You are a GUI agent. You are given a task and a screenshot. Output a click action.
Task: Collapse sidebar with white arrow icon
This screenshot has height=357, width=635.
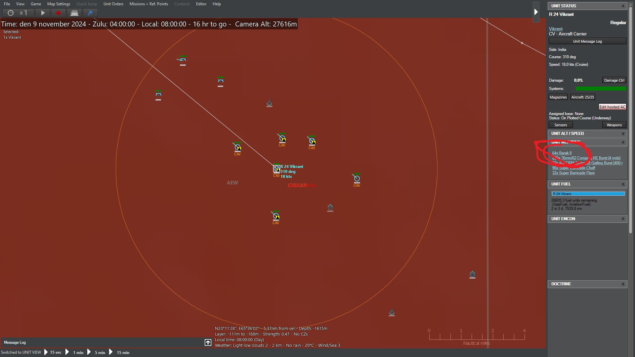click(x=536, y=12)
